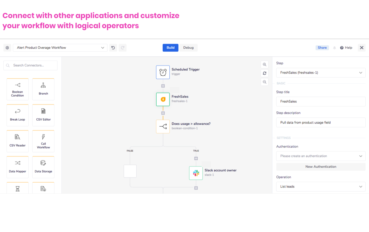Click the canvas refresh icon
Image resolution: width=369 pixels, height=232 pixels.
tap(264, 73)
